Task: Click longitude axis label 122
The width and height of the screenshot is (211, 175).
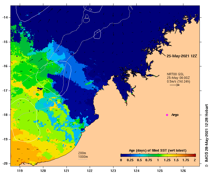Action: tap(90, 171)
